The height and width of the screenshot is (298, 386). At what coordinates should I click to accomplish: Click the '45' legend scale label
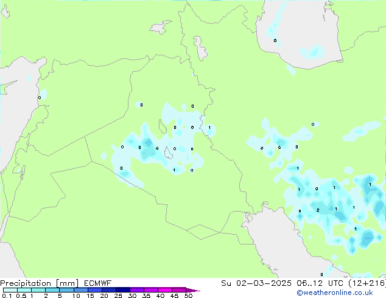(174, 296)
